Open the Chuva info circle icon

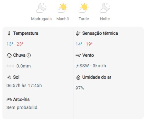pos(29,55)
